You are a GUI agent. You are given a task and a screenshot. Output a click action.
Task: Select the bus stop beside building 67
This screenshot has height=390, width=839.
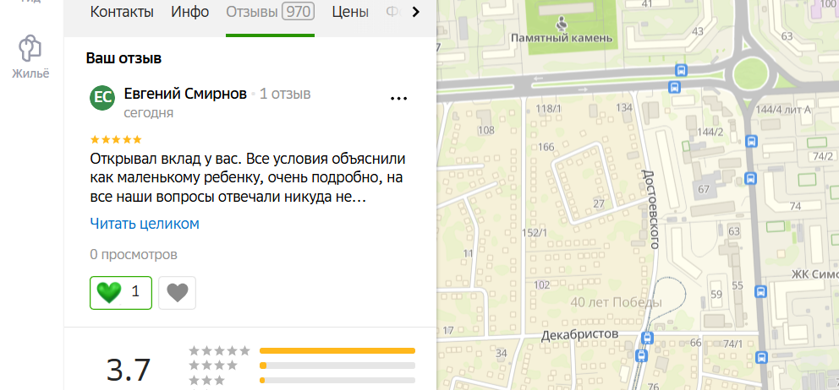(751, 178)
